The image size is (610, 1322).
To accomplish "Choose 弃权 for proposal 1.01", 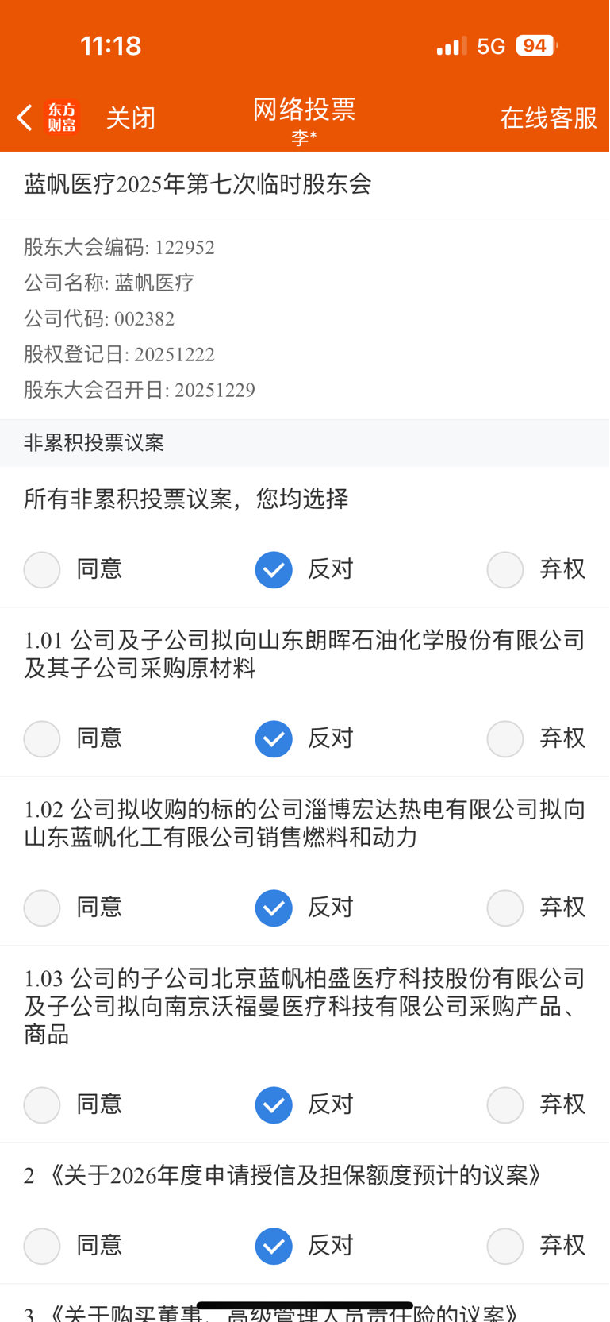I will click(505, 738).
